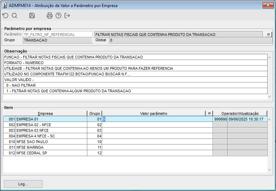This screenshot has height=191, width=276.
Task: Click the Parâmetro input field
Action: tap(58, 35)
